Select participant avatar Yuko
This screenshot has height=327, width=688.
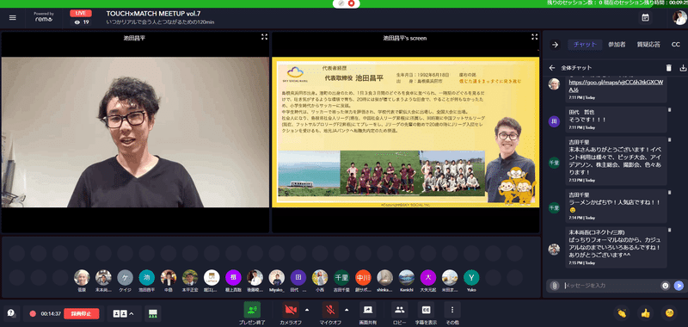point(471,277)
